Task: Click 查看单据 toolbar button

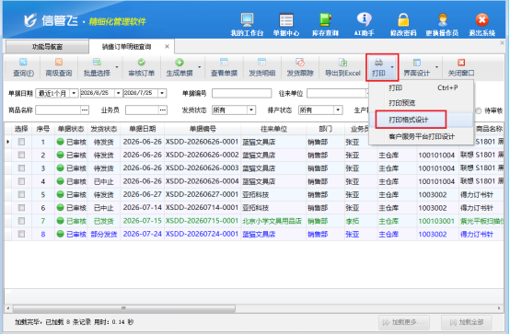Action: (x=224, y=67)
